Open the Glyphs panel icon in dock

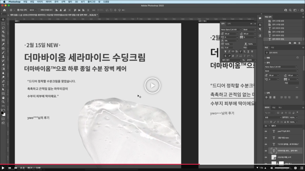point(260,36)
